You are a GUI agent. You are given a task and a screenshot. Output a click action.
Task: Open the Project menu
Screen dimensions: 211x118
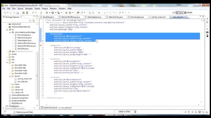click(45, 9)
